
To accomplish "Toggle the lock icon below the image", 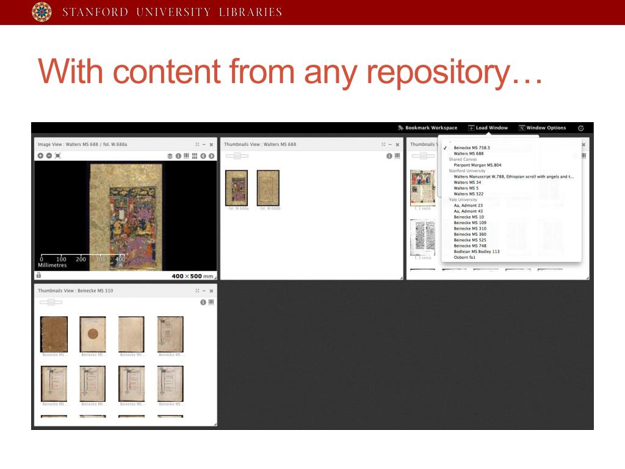I will pos(38,275).
